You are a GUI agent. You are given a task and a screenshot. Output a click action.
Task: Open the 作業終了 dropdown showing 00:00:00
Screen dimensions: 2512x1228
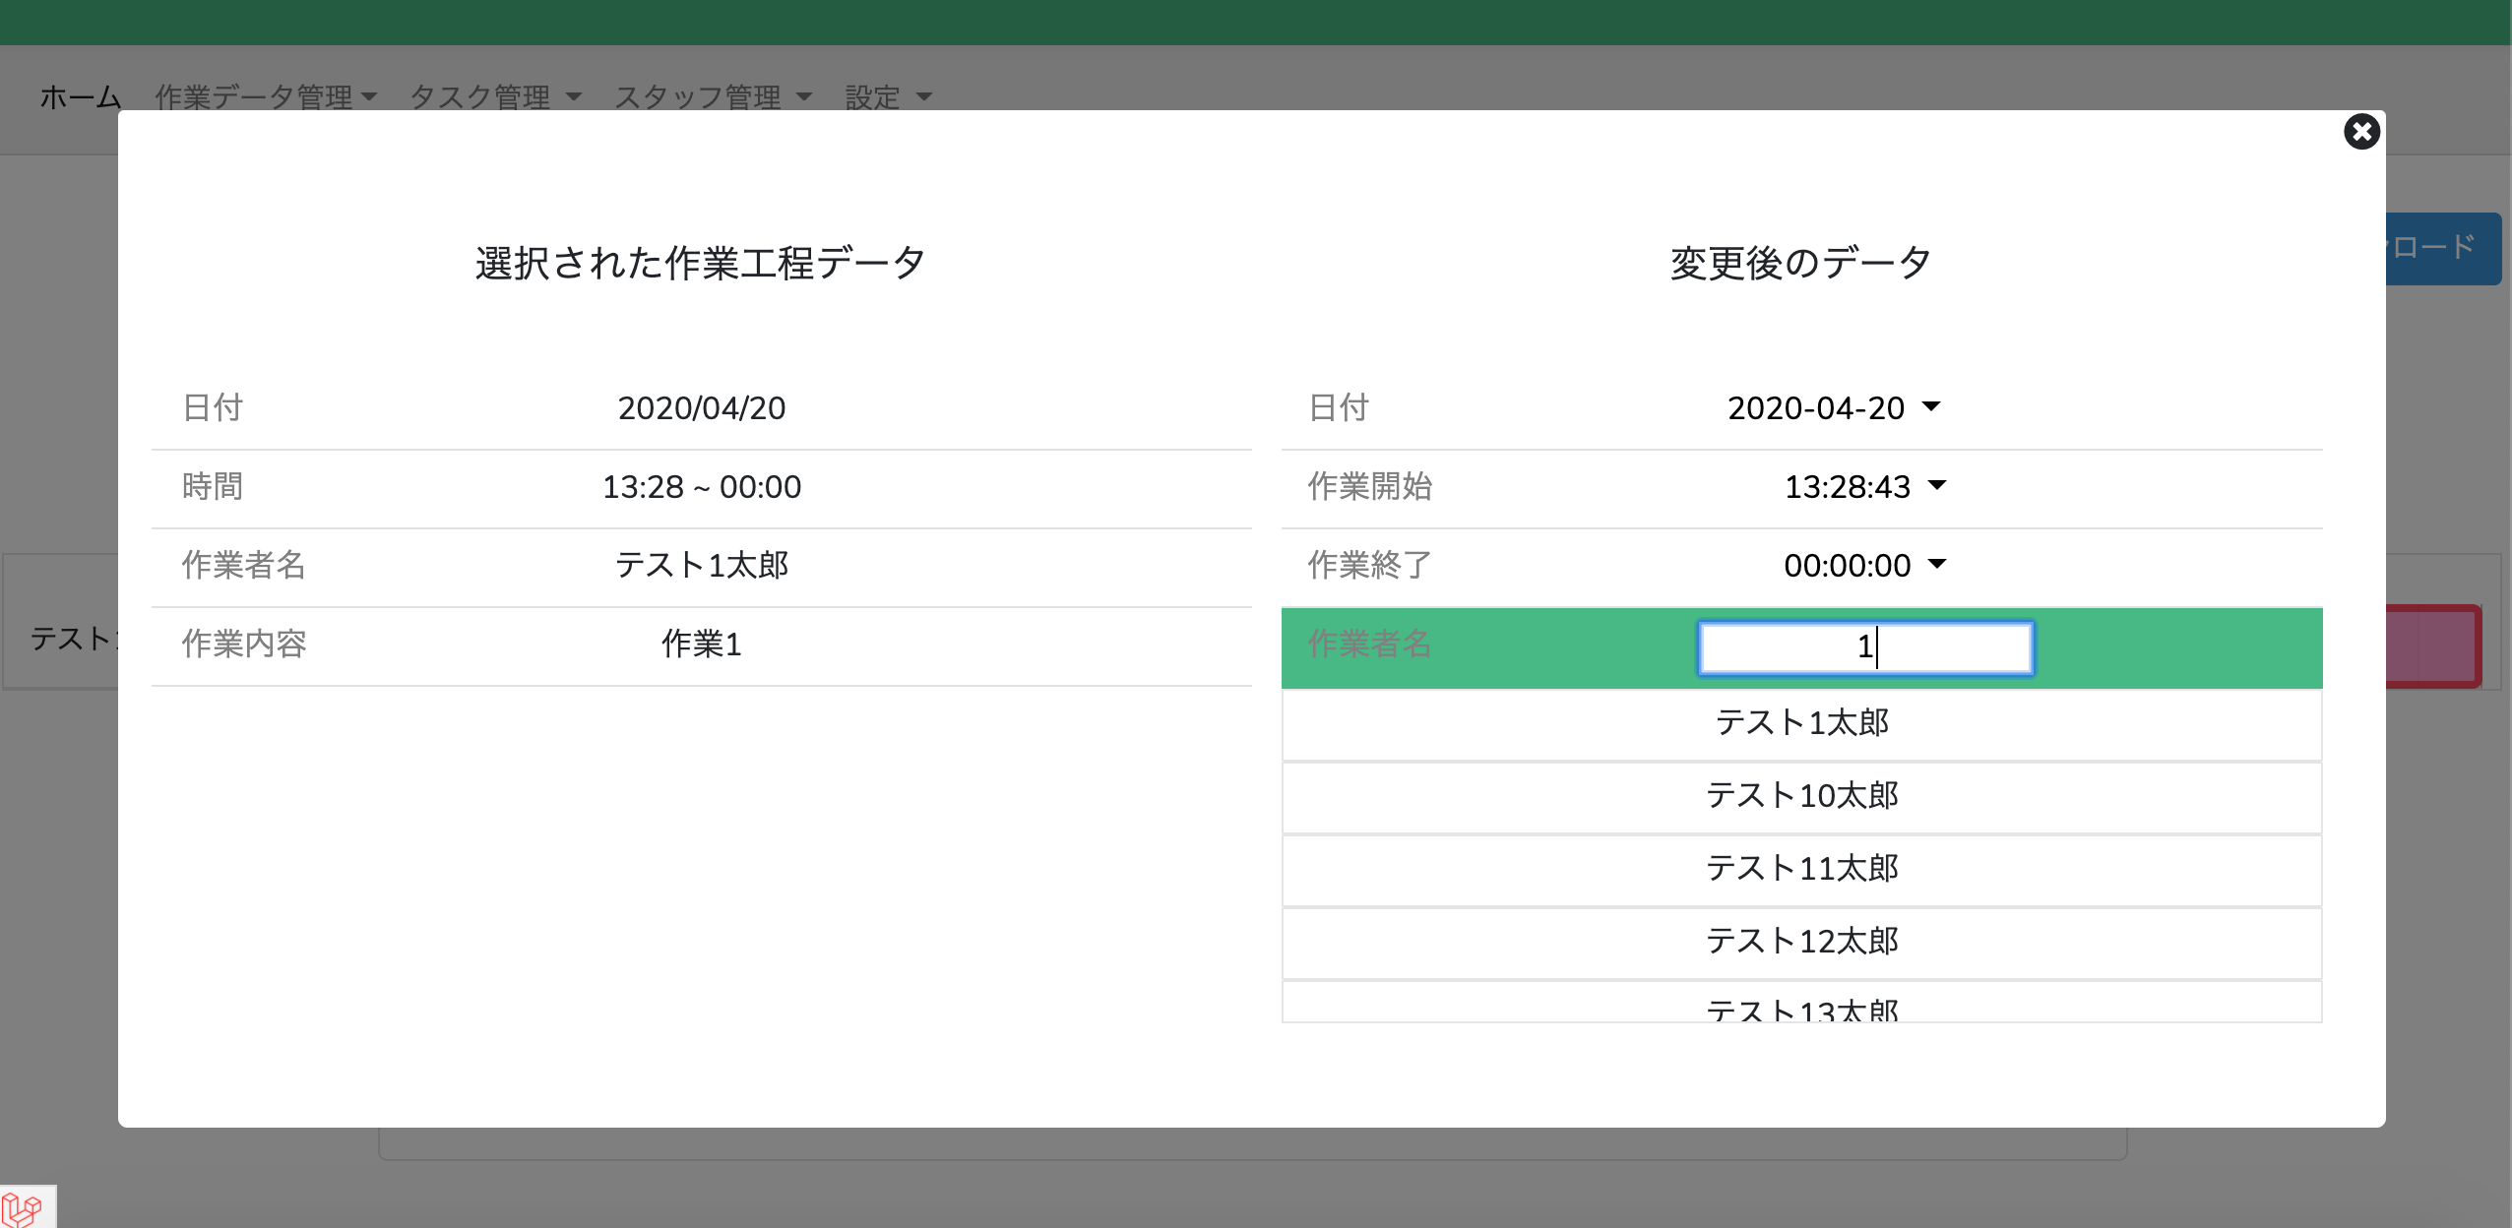(x=1864, y=565)
